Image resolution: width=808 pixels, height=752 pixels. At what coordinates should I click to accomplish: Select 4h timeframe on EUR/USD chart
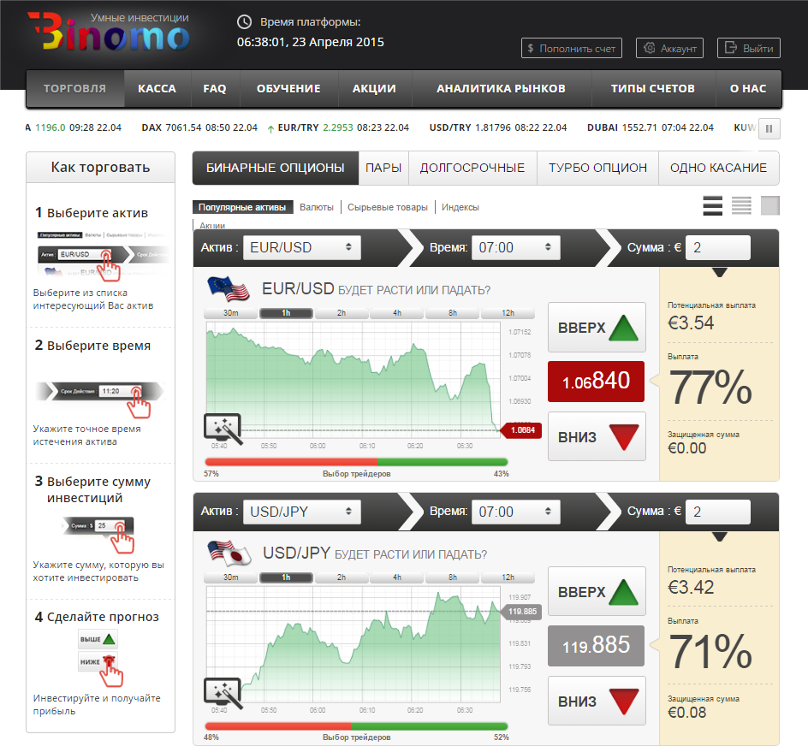[397, 313]
